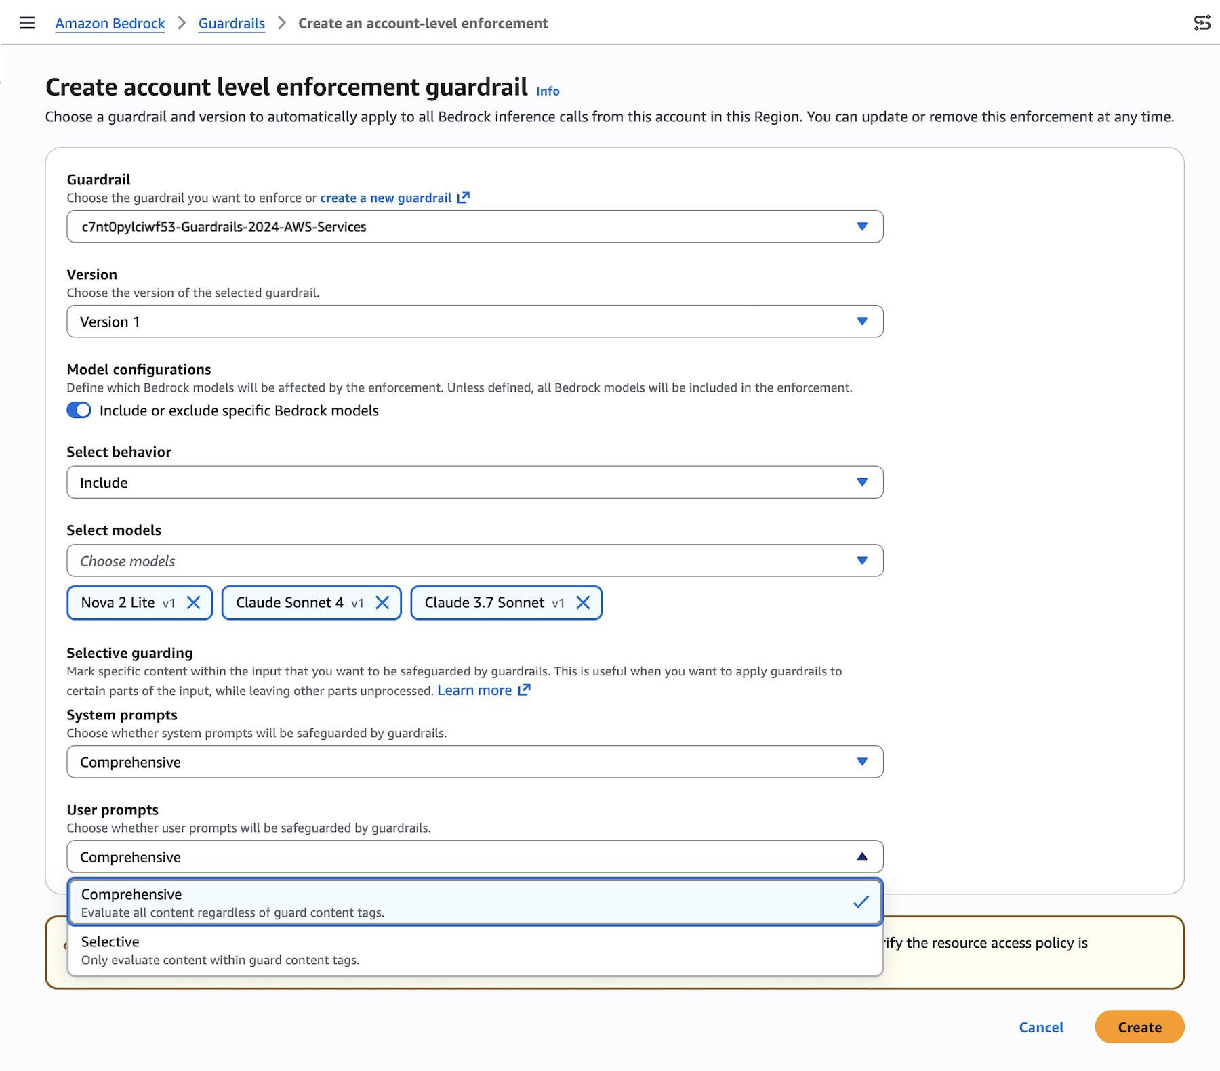The width and height of the screenshot is (1220, 1071).
Task: Click the Cancel button
Action: (1041, 1027)
